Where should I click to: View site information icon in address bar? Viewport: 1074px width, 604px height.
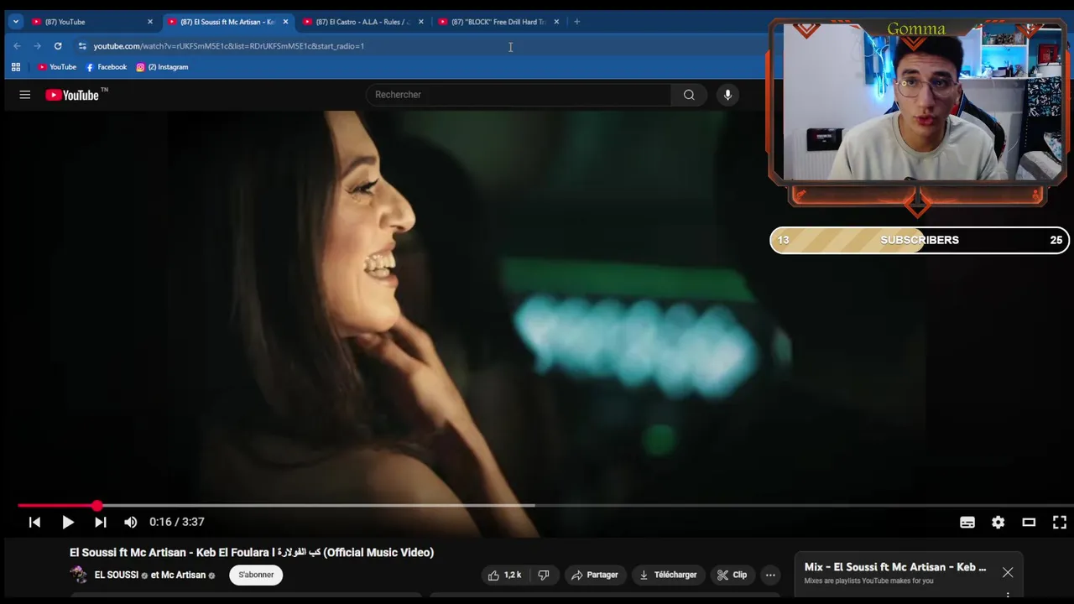(82, 46)
